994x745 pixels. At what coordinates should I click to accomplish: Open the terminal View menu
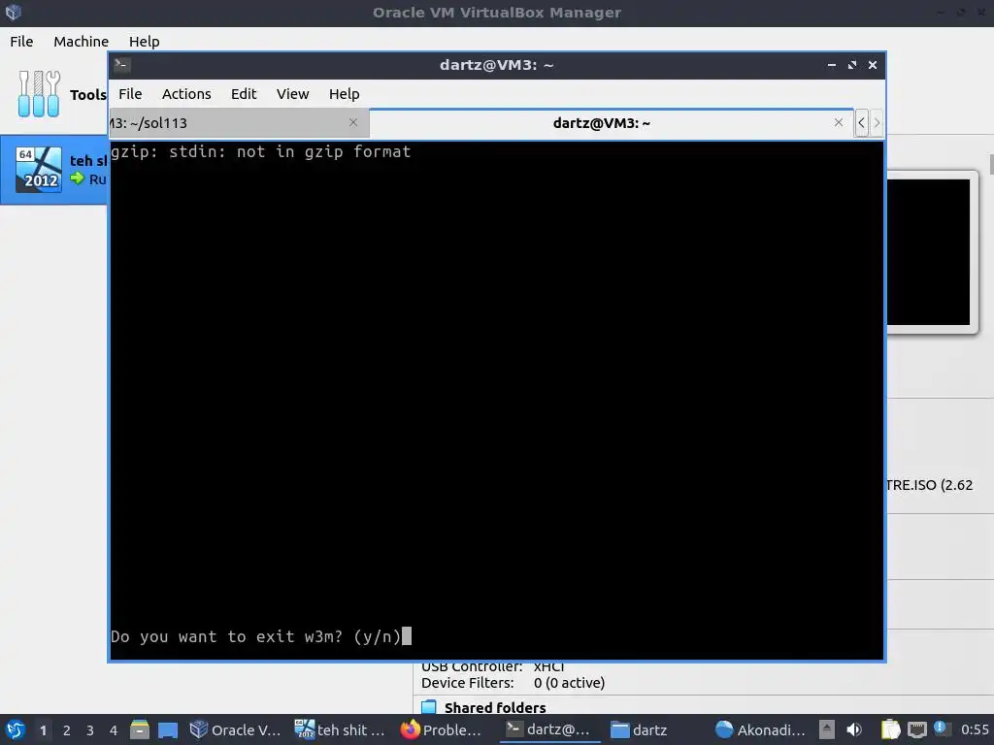(292, 94)
